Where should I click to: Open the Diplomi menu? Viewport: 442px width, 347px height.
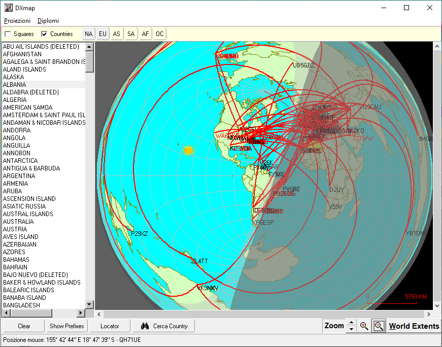pyautogui.click(x=48, y=21)
